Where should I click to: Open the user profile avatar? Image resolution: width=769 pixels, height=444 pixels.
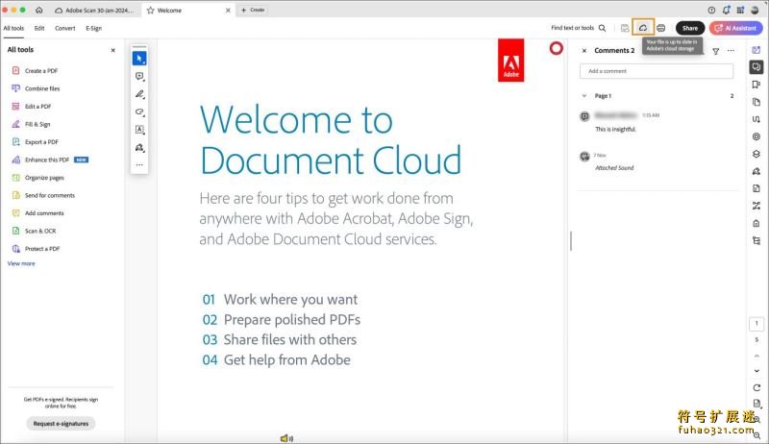coord(756,10)
